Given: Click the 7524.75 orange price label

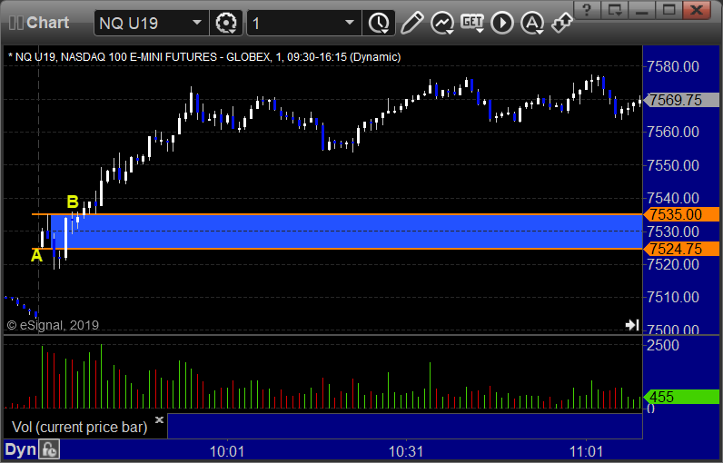Looking at the screenshot, I should [681, 249].
